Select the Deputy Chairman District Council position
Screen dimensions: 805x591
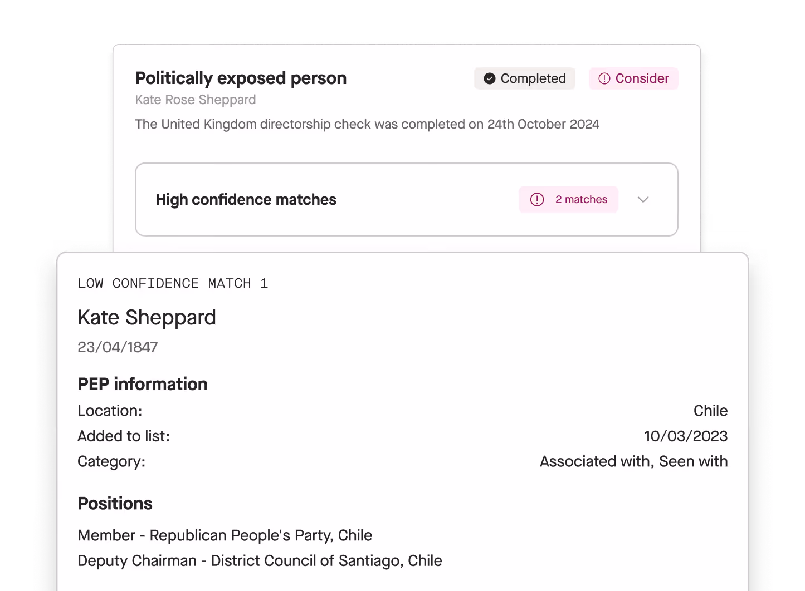click(x=260, y=561)
